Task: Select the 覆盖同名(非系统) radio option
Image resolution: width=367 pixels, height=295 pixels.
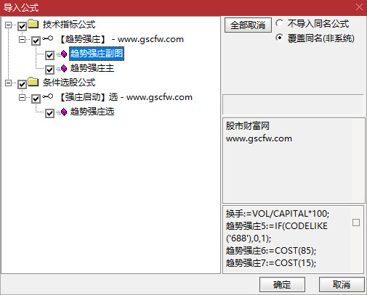Action: [x=279, y=38]
